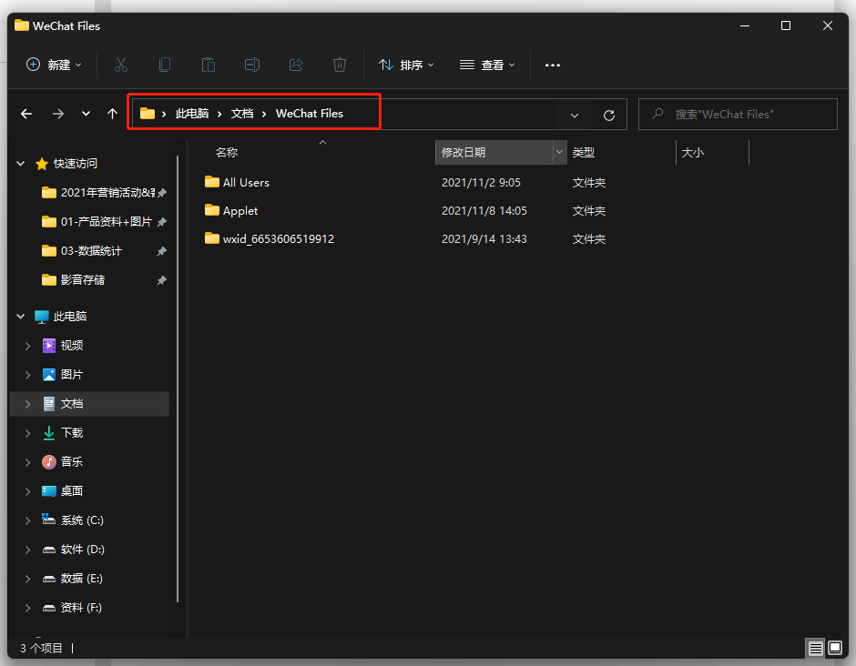
Task: Open the 排序 sort menu
Action: point(406,65)
